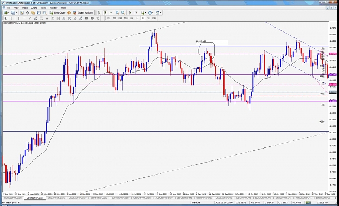Select the Arrows drawing tool
The width and height of the screenshot is (339, 206).
click(x=98, y=18)
